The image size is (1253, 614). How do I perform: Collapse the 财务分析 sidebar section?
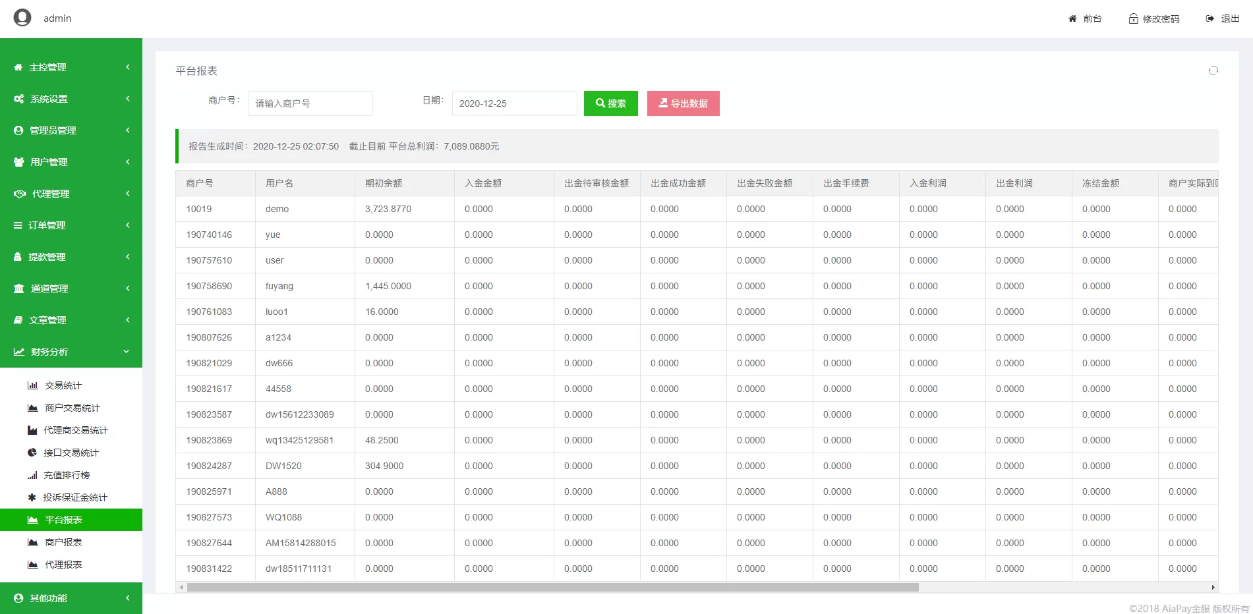(x=71, y=352)
